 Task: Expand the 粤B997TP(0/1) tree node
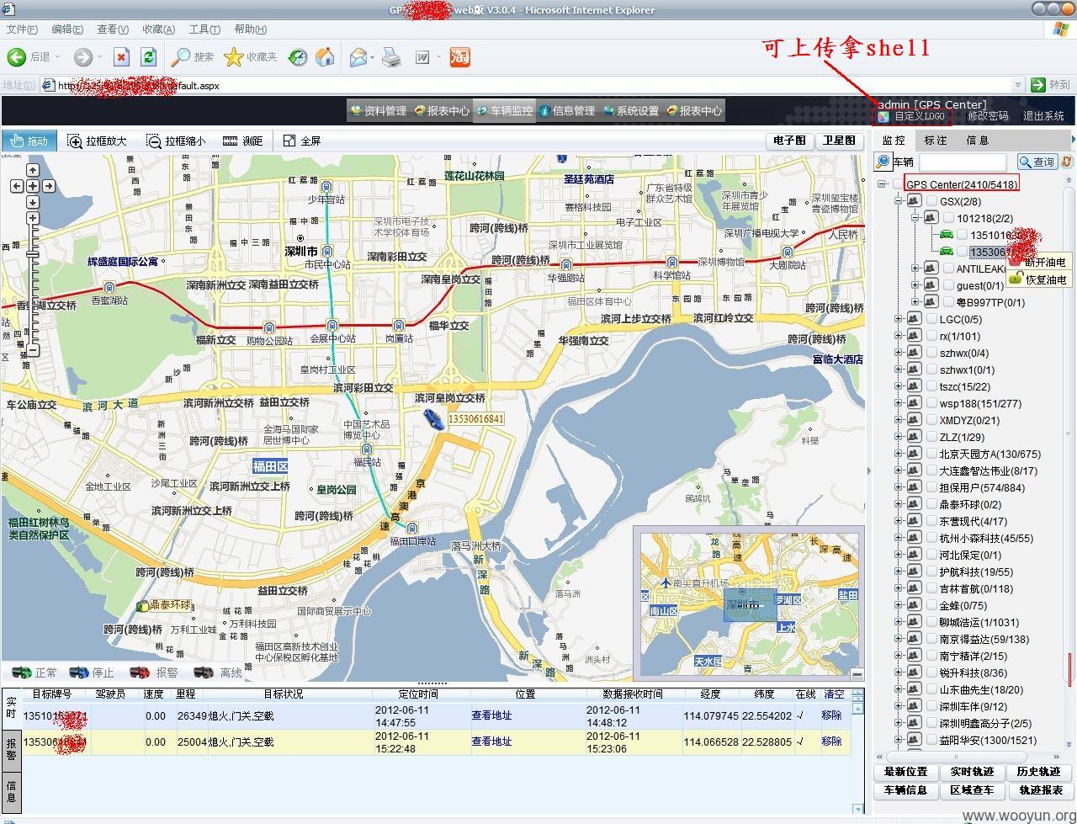tap(915, 302)
